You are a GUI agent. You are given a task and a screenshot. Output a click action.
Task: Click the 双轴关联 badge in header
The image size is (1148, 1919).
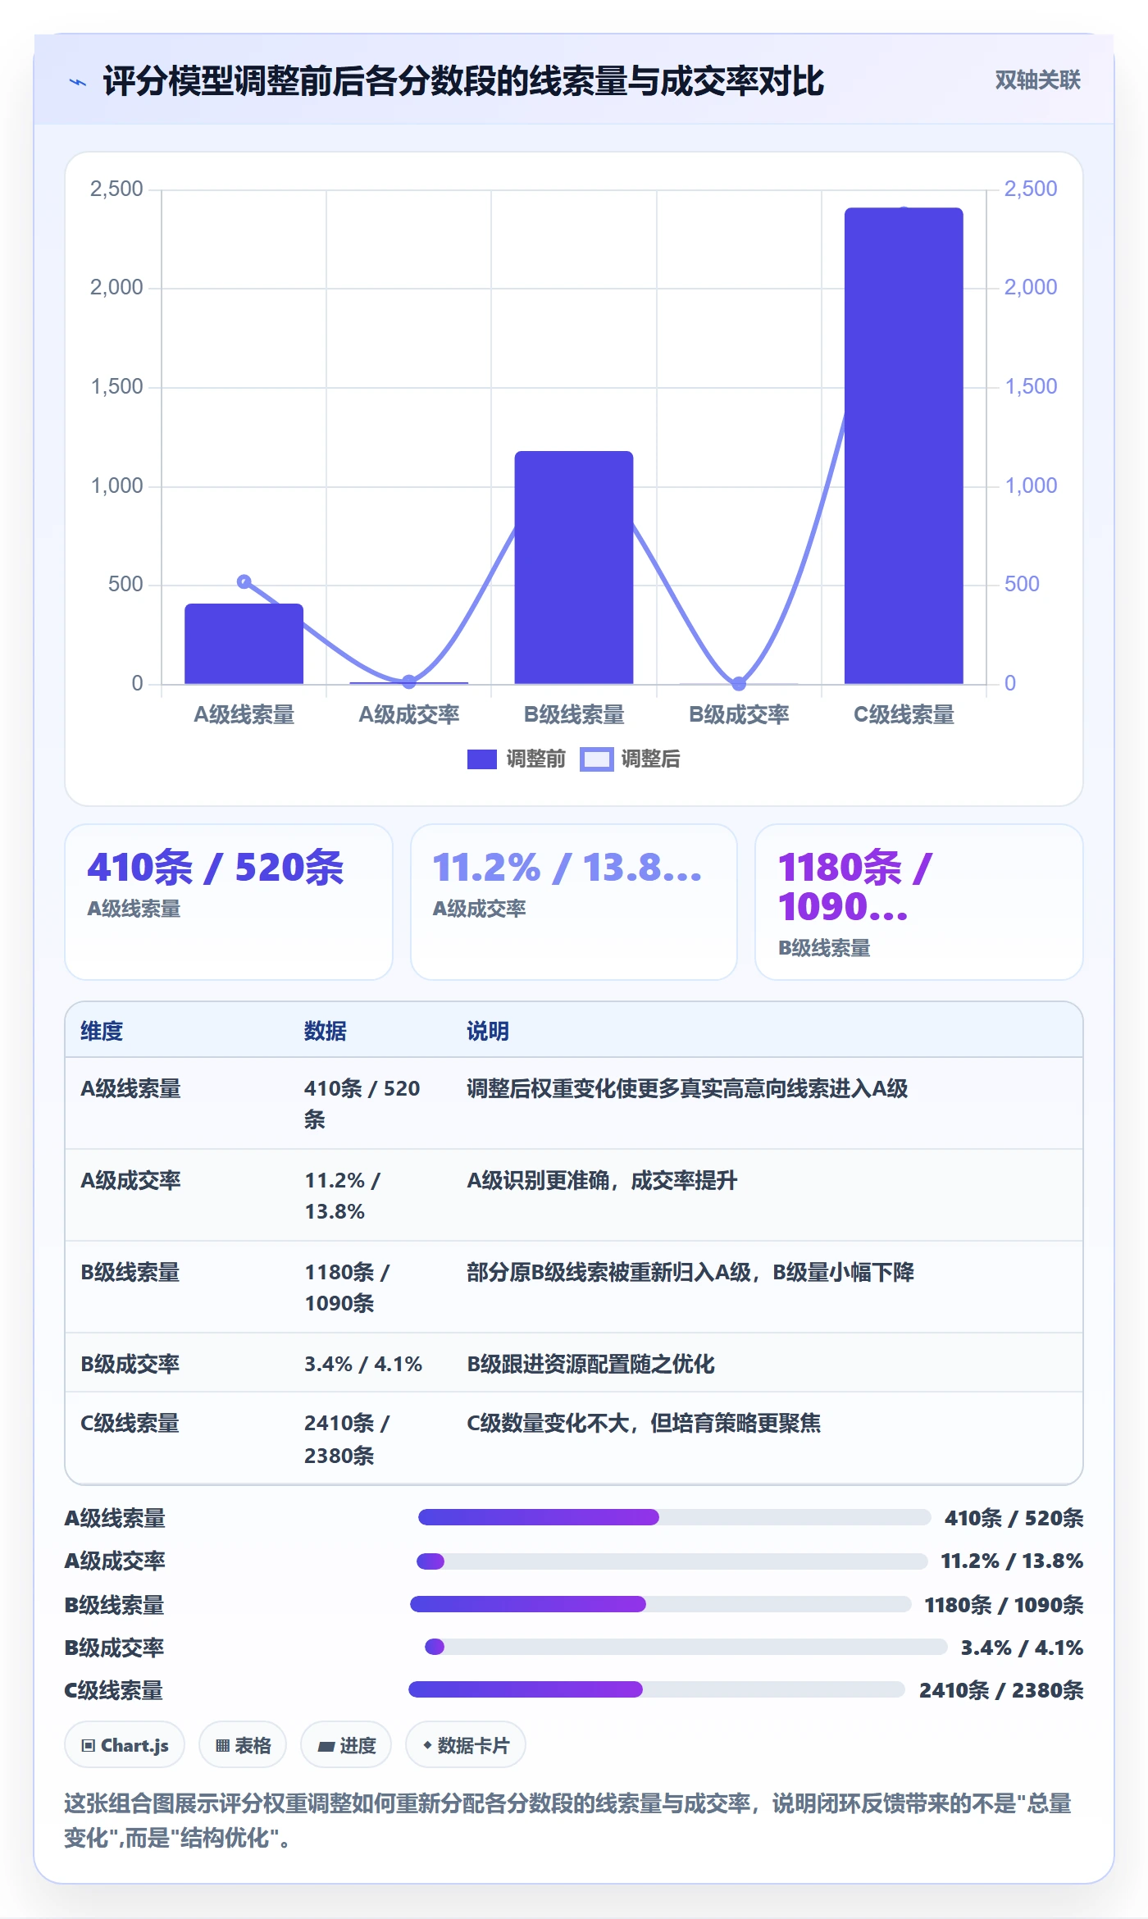(x=1037, y=80)
